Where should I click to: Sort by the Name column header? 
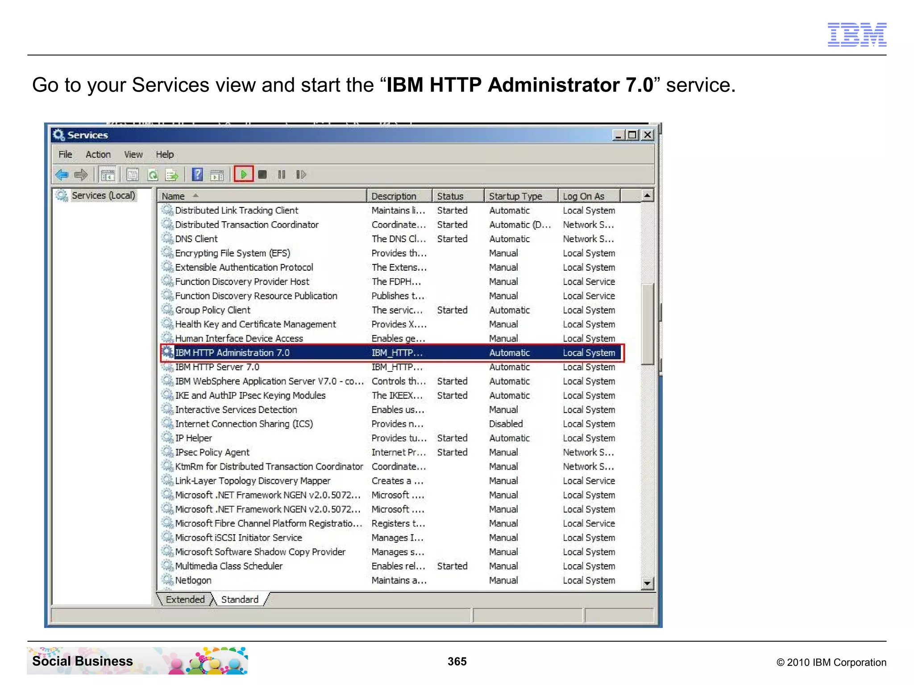tap(262, 196)
